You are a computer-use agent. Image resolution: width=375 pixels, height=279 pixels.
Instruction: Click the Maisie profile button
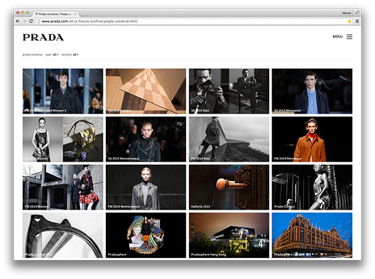point(347,13)
